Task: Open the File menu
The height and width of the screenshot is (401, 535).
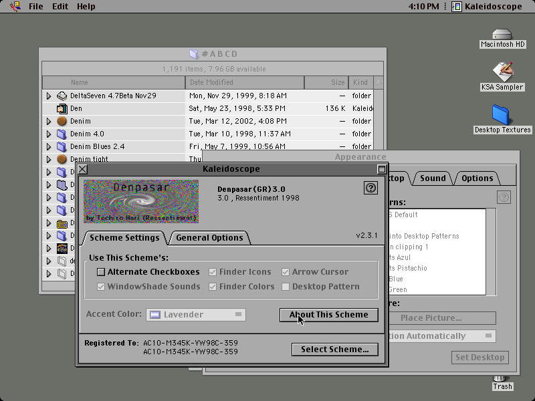Action: tap(36, 7)
